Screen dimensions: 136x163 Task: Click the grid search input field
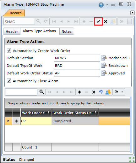22,92
